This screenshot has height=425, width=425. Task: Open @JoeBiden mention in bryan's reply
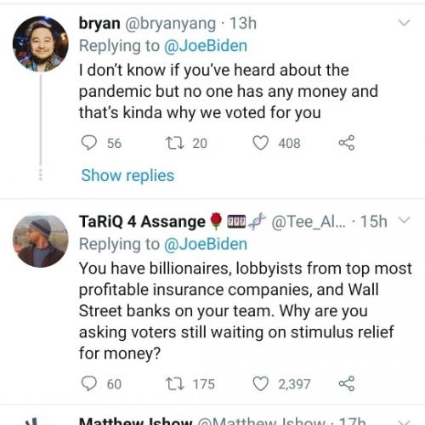pyautogui.click(x=206, y=46)
